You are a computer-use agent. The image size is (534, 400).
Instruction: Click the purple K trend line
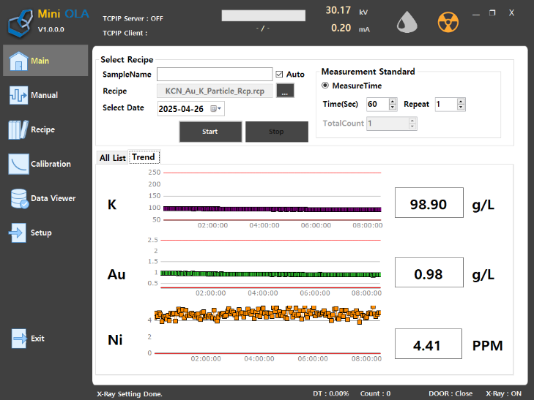(272, 209)
